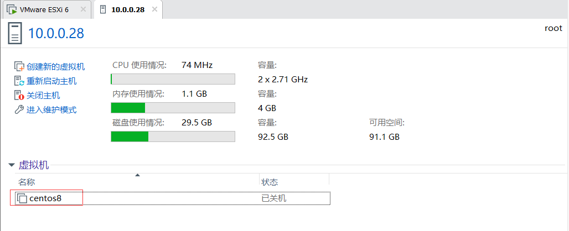Click the create new virtual machine icon

(19, 67)
